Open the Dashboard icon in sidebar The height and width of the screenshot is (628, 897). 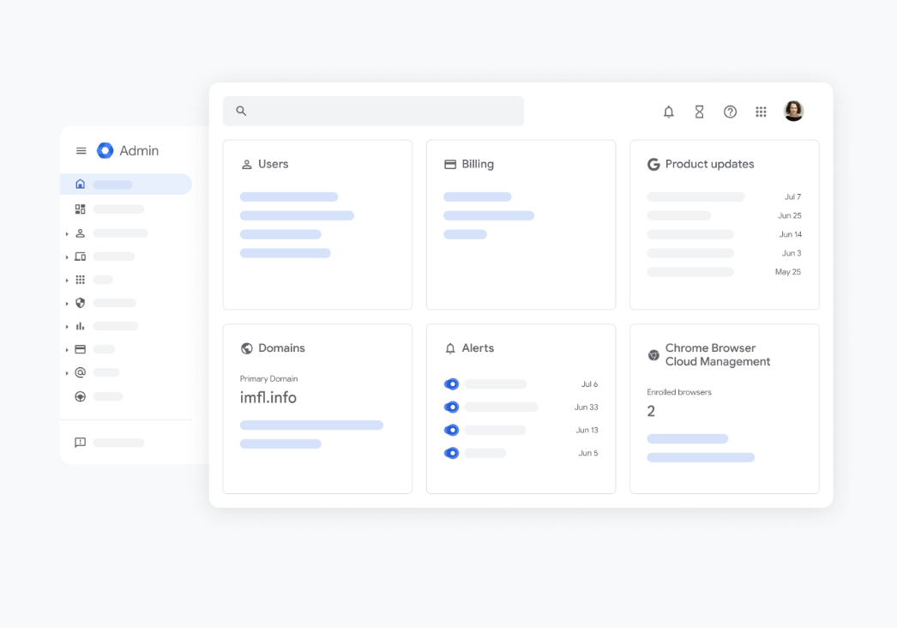(x=81, y=209)
